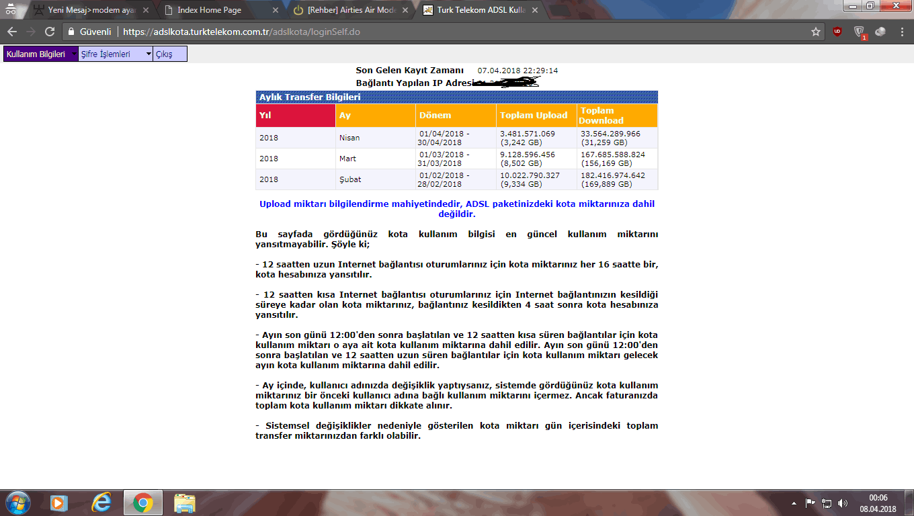Minimize the Chrome window
Screen dimensions: 914x516
(853, 5)
